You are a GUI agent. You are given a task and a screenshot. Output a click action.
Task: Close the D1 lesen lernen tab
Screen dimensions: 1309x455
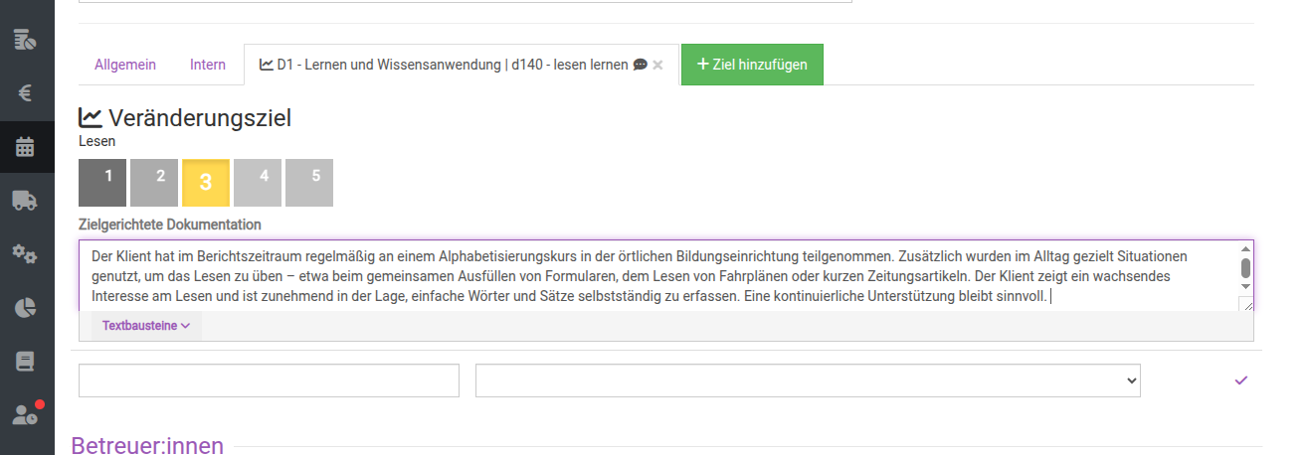657,66
